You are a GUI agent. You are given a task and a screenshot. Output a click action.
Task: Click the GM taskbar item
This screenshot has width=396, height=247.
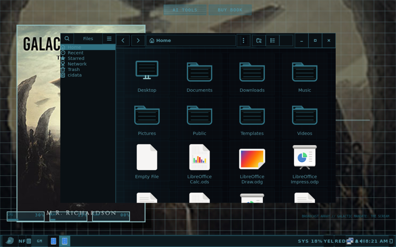click(39, 241)
